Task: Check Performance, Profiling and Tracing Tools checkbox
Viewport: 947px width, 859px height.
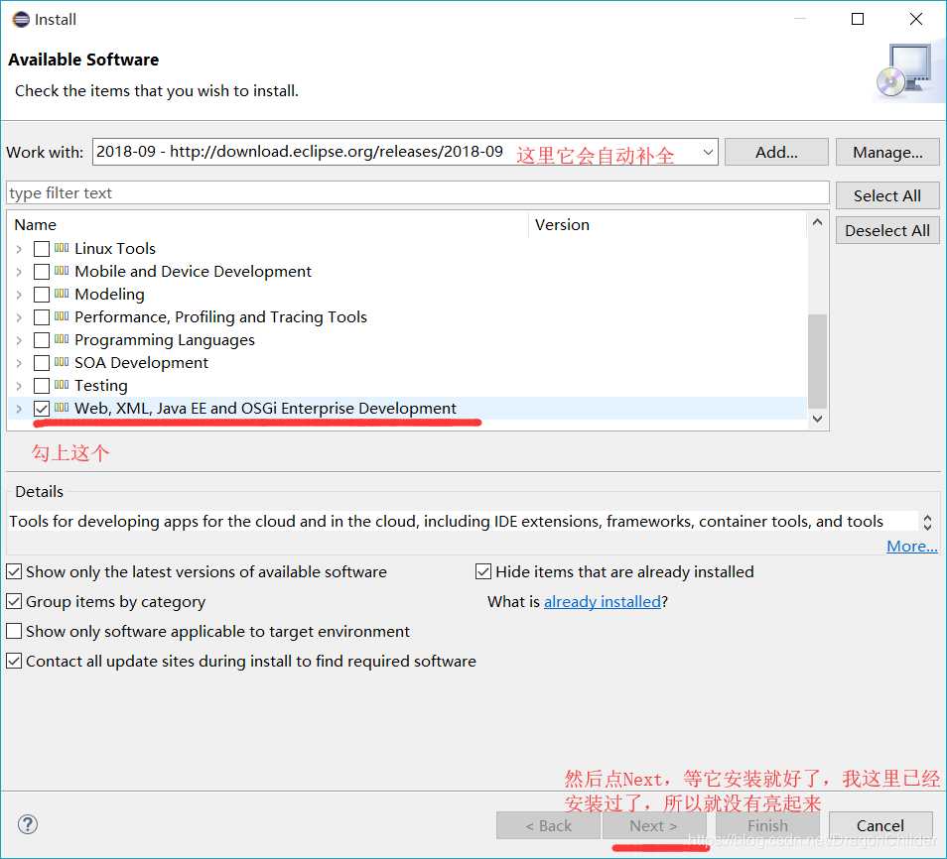Action: (x=42, y=317)
